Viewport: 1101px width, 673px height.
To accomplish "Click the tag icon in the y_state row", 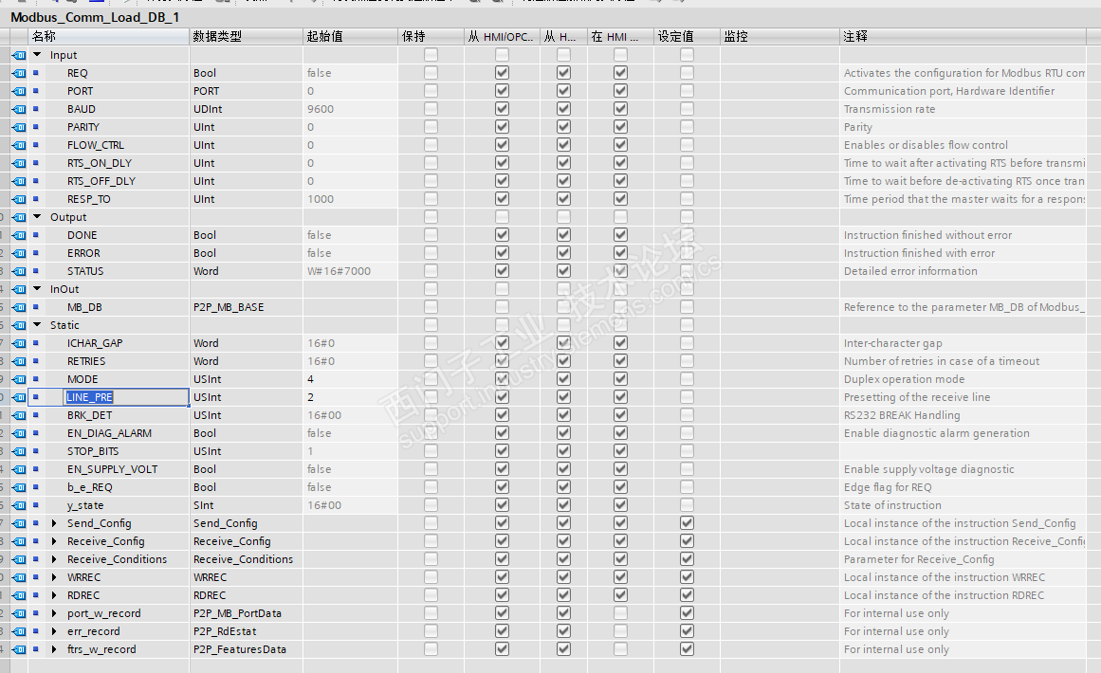I will [19, 505].
